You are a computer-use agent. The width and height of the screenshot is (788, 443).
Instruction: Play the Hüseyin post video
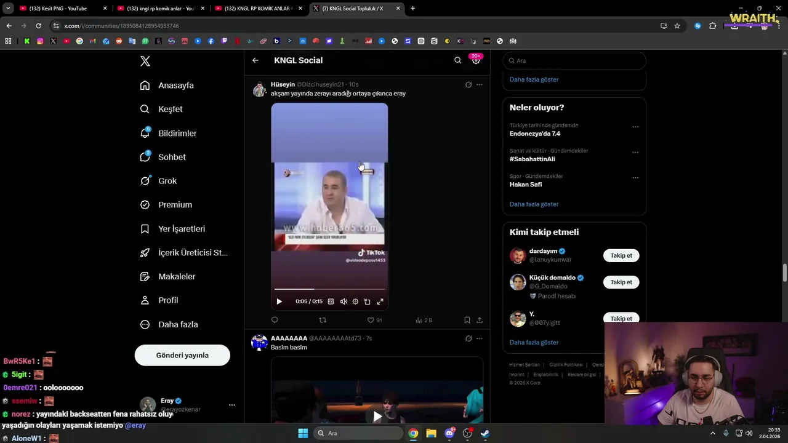click(279, 301)
